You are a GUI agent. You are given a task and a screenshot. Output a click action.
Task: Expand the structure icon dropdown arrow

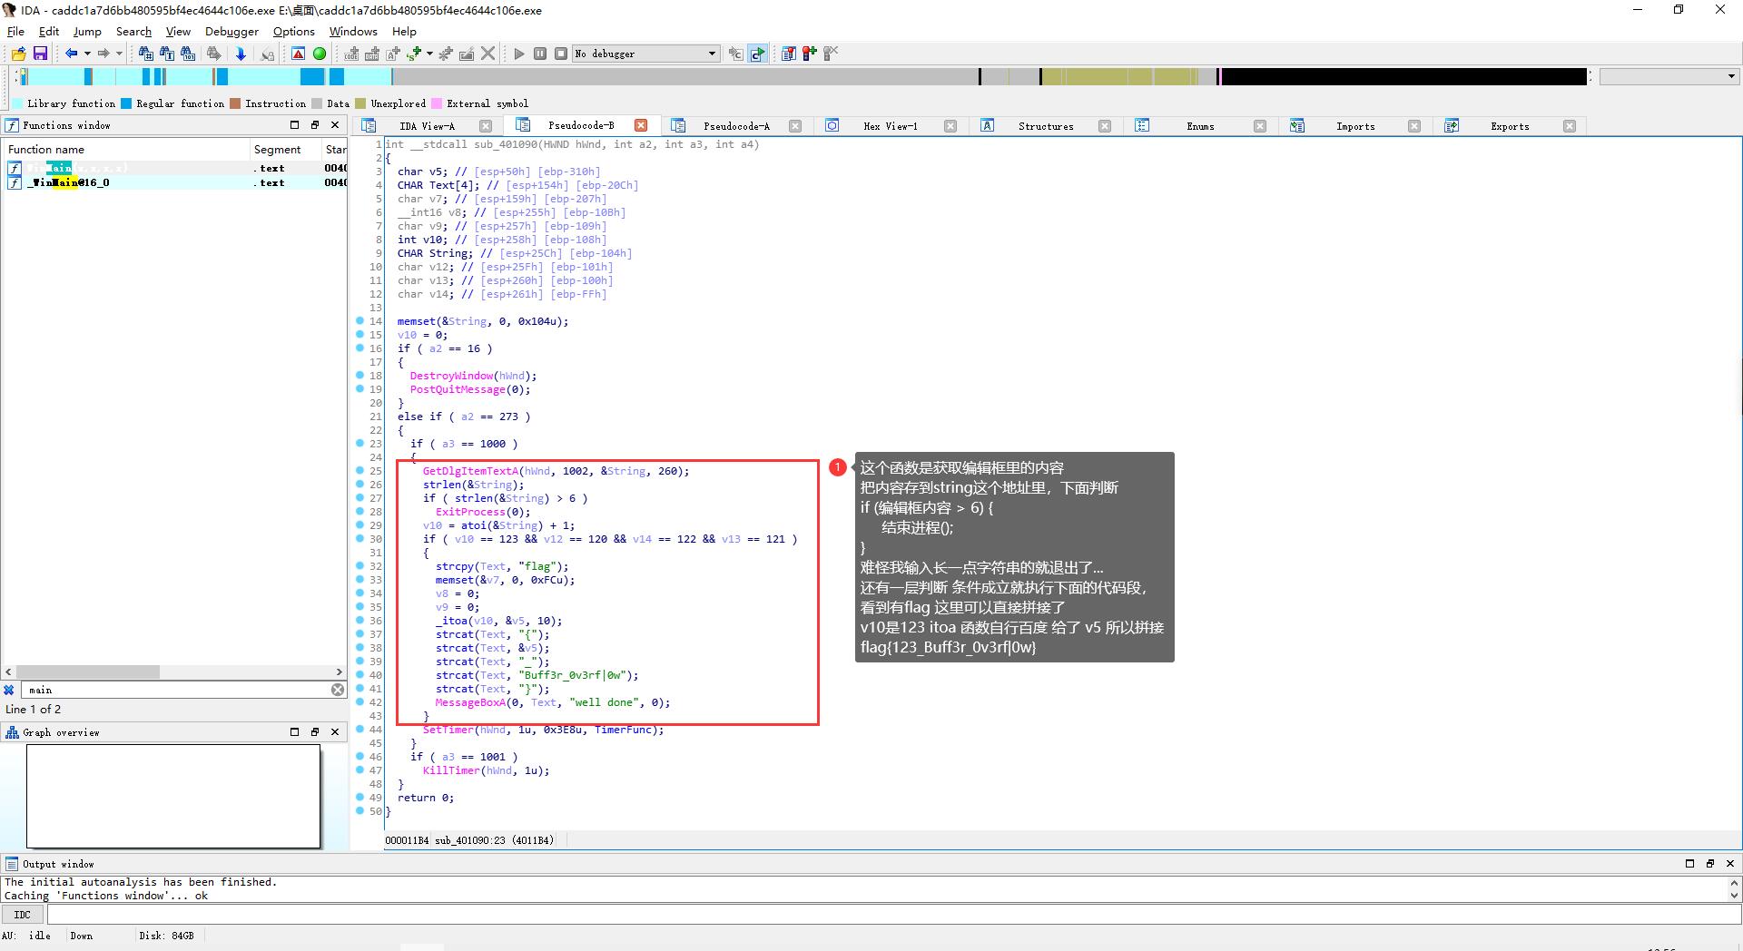coord(429,54)
